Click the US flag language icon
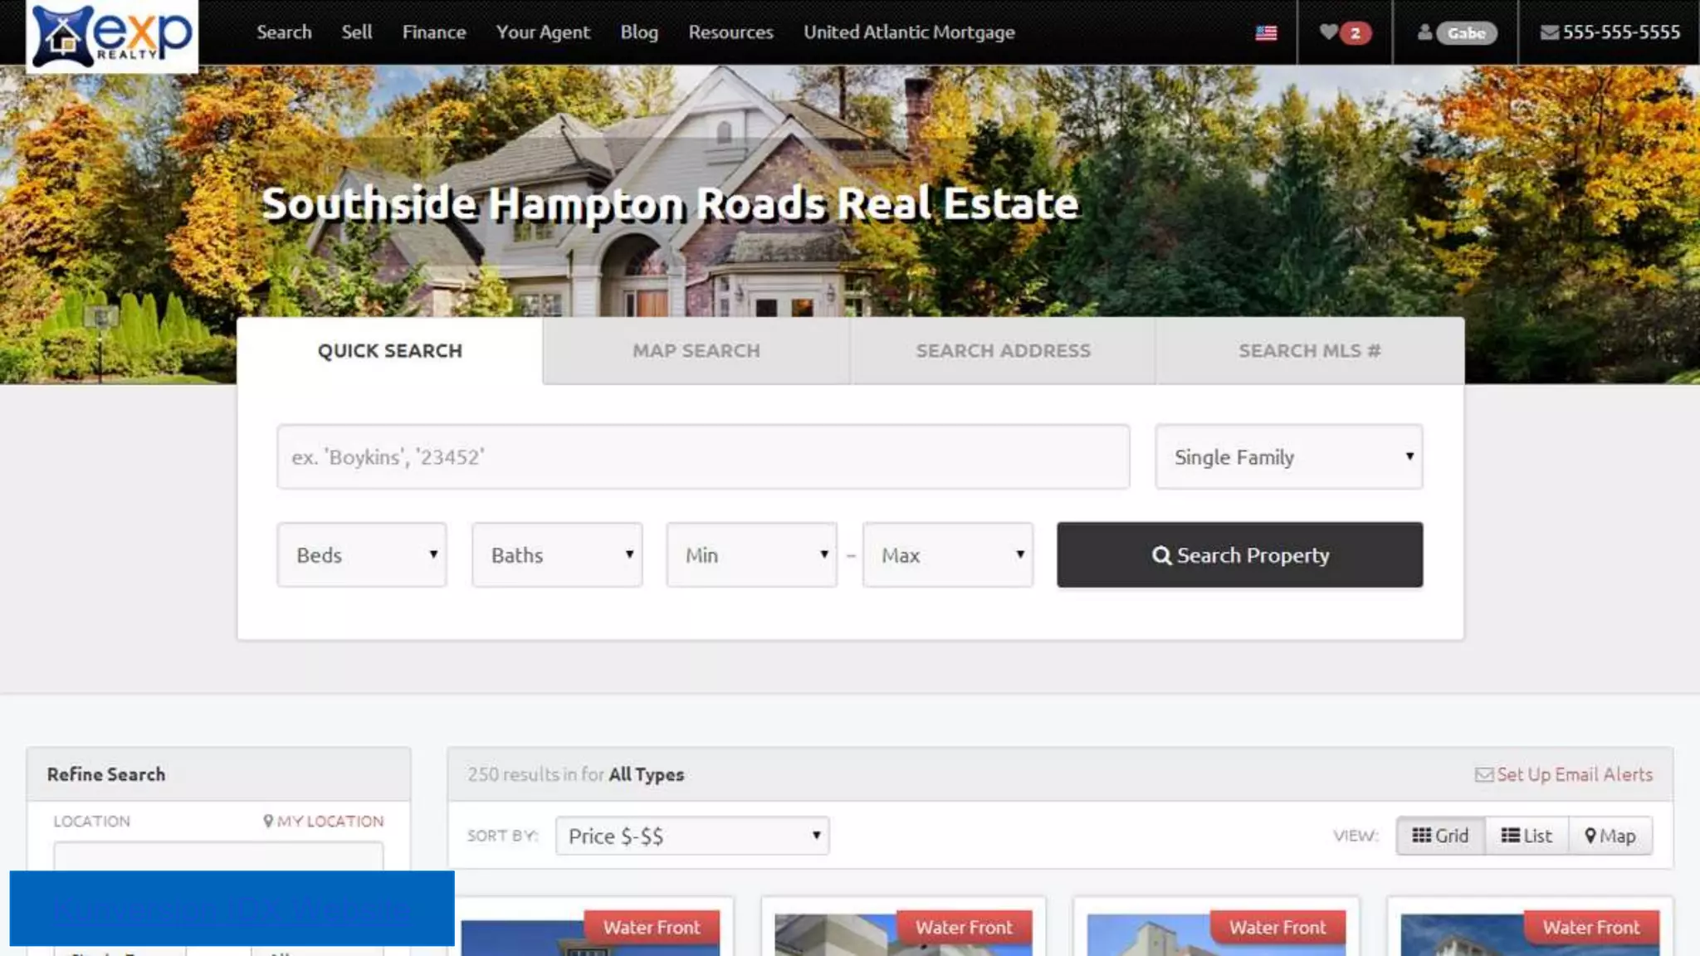The image size is (1700, 956). 1266,33
